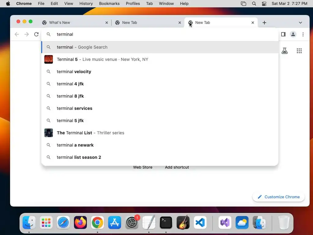
Task: Open a new tab with plus button
Action: pos(264,23)
